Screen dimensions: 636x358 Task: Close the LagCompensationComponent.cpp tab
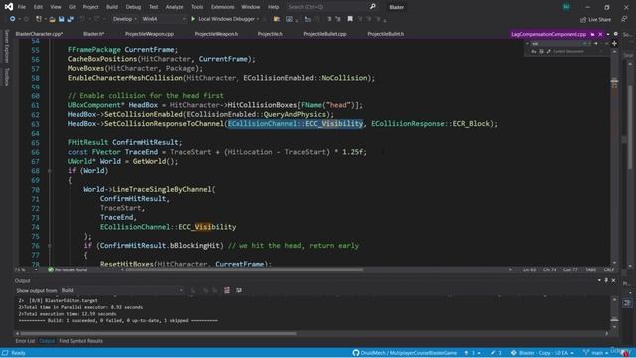point(600,34)
